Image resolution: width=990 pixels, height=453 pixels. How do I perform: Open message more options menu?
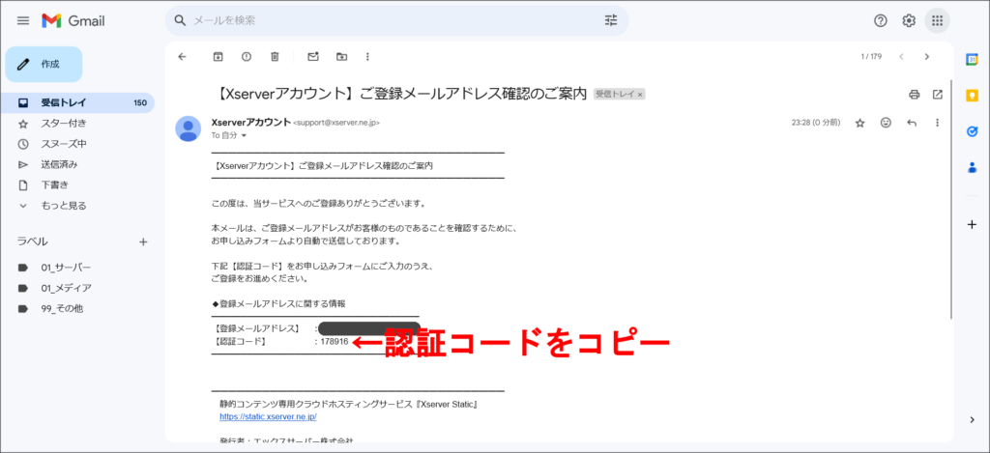point(937,123)
